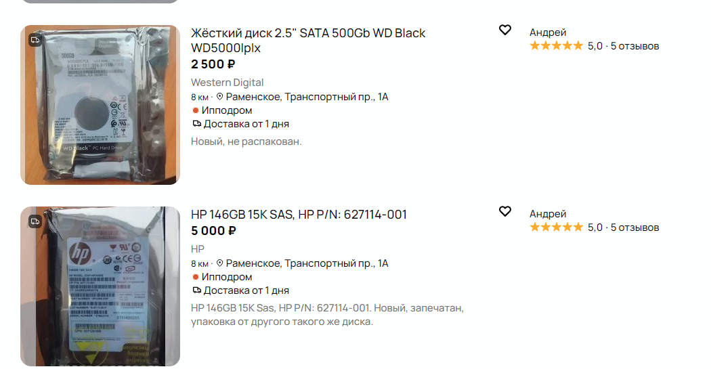
Task: Click delivery icon beside WD 'Доставка от 1 дня'
Action: pos(196,124)
